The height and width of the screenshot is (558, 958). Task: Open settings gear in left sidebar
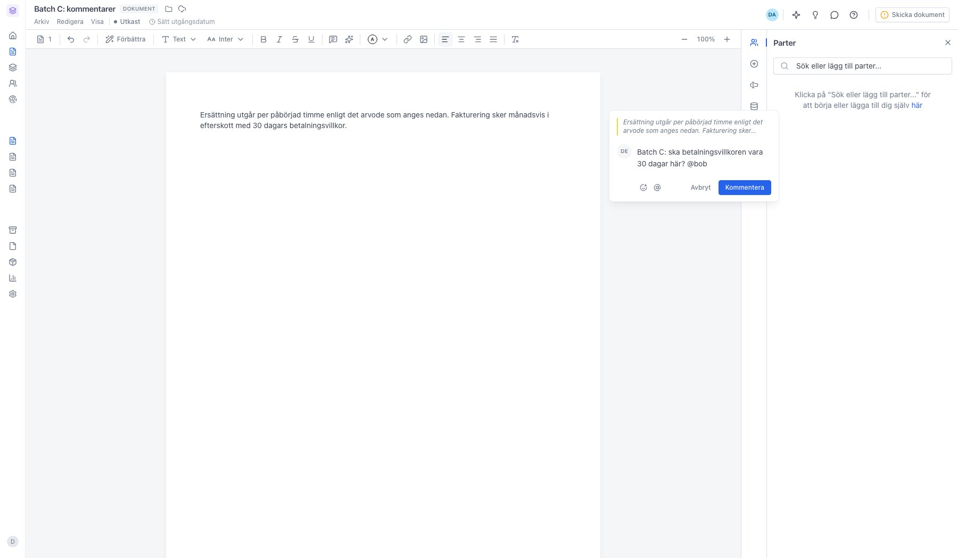click(13, 294)
